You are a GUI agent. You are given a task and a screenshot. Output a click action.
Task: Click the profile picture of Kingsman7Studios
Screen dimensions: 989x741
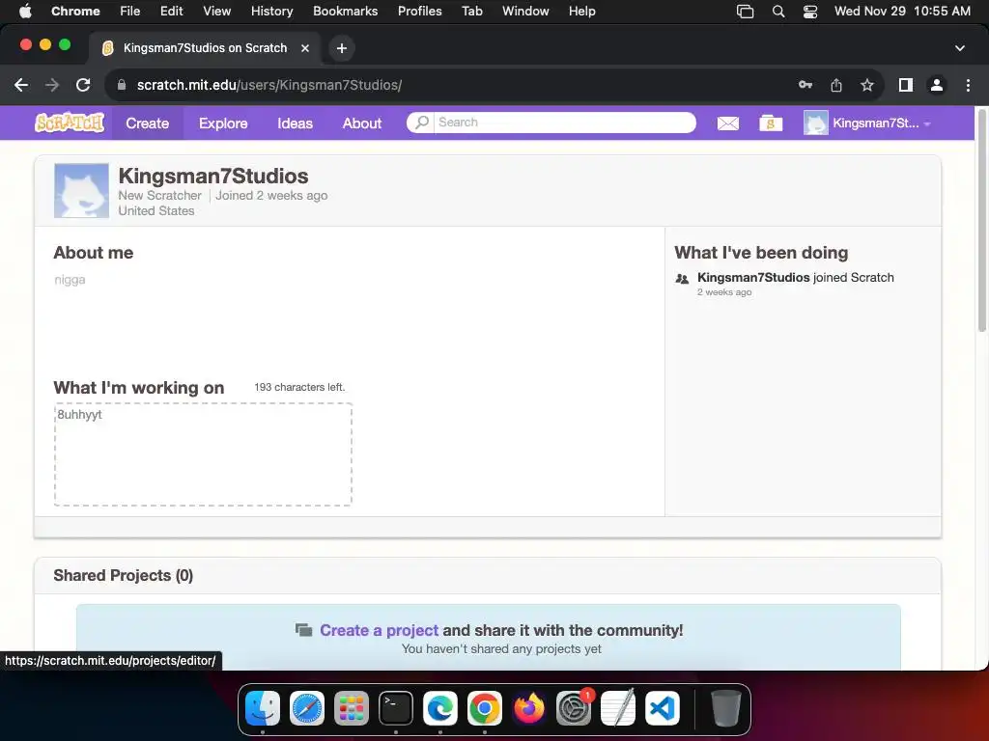point(81,191)
